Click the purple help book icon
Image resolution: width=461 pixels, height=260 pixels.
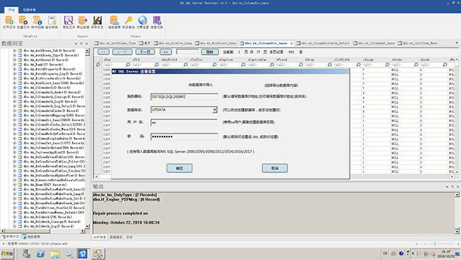point(157,21)
